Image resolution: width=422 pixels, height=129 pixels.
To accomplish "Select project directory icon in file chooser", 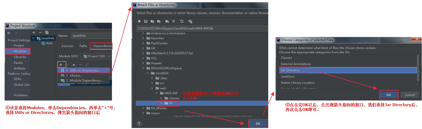I will click(152, 21).
